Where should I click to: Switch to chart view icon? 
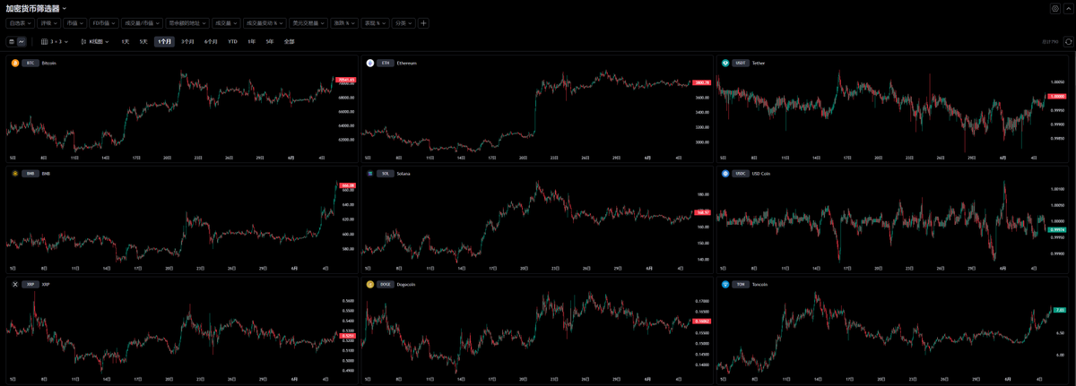pos(22,41)
